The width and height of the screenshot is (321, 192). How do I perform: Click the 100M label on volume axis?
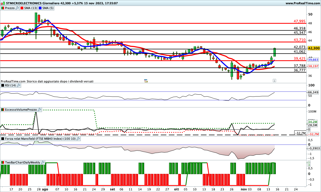(x=312, y=111)
